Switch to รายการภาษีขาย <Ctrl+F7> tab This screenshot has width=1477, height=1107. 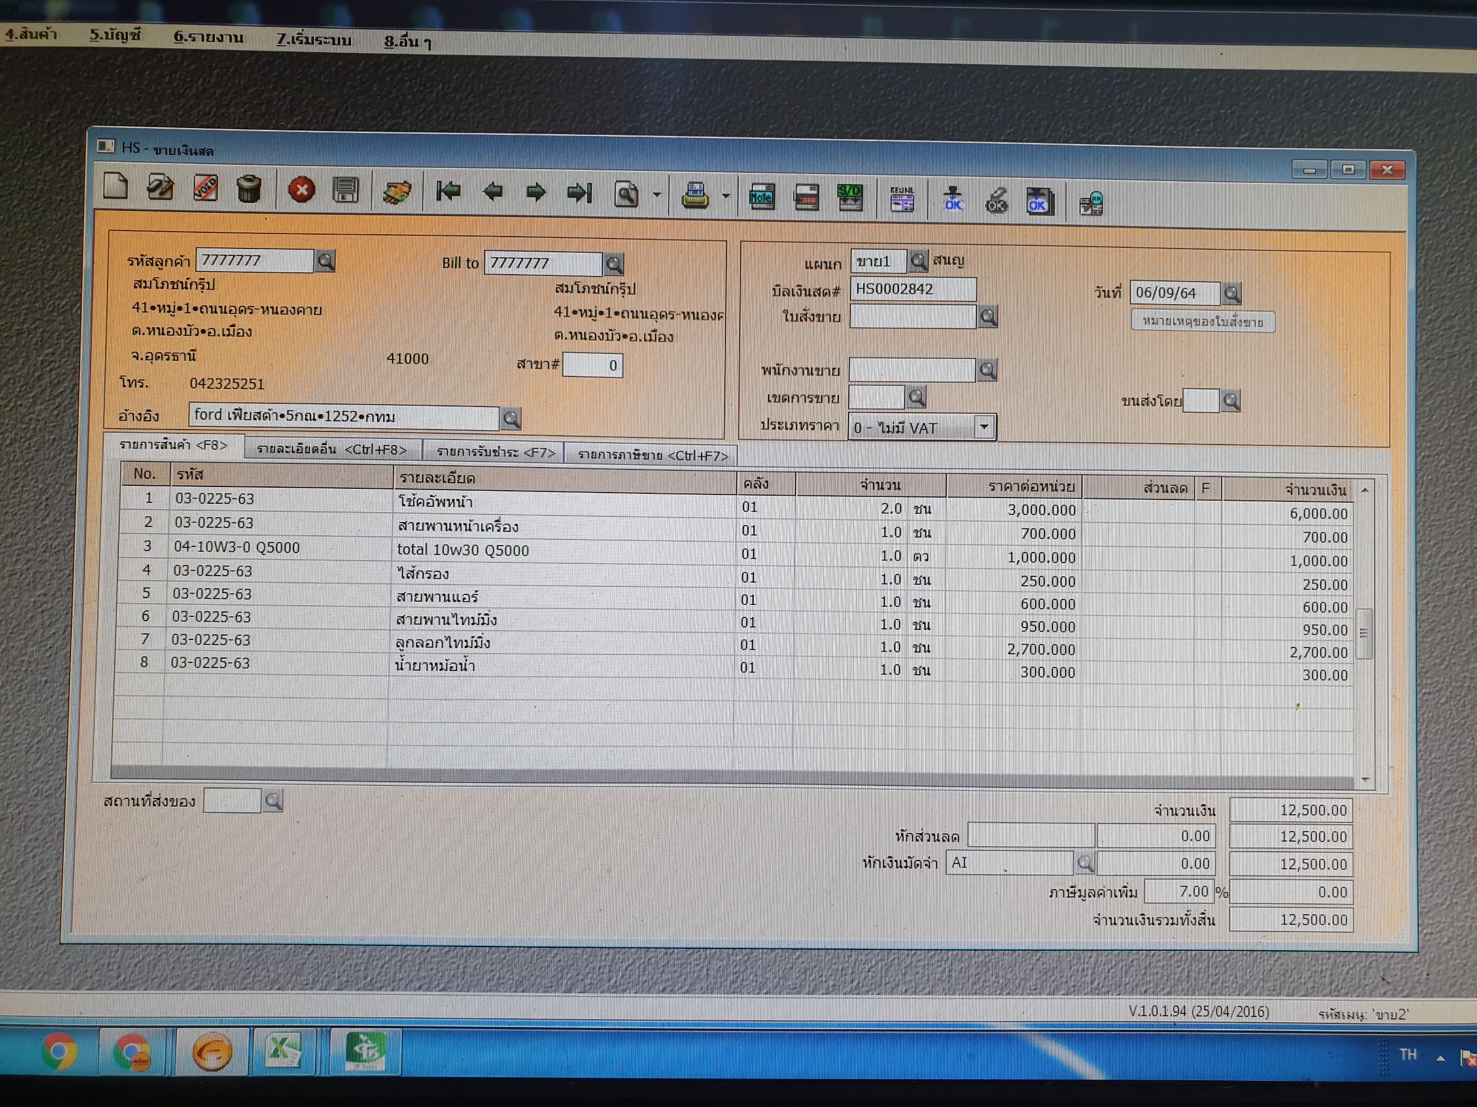coord(652,456)
